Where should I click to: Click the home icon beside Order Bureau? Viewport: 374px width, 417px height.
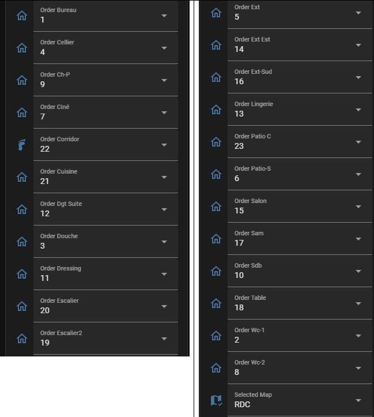tap(22, 16)
